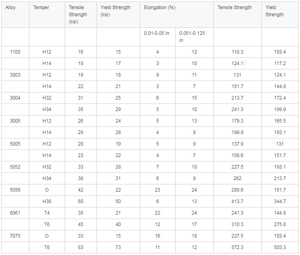Select the alloy 6061 cell
This screenshot has width=300, height=255.
[15, 213]
